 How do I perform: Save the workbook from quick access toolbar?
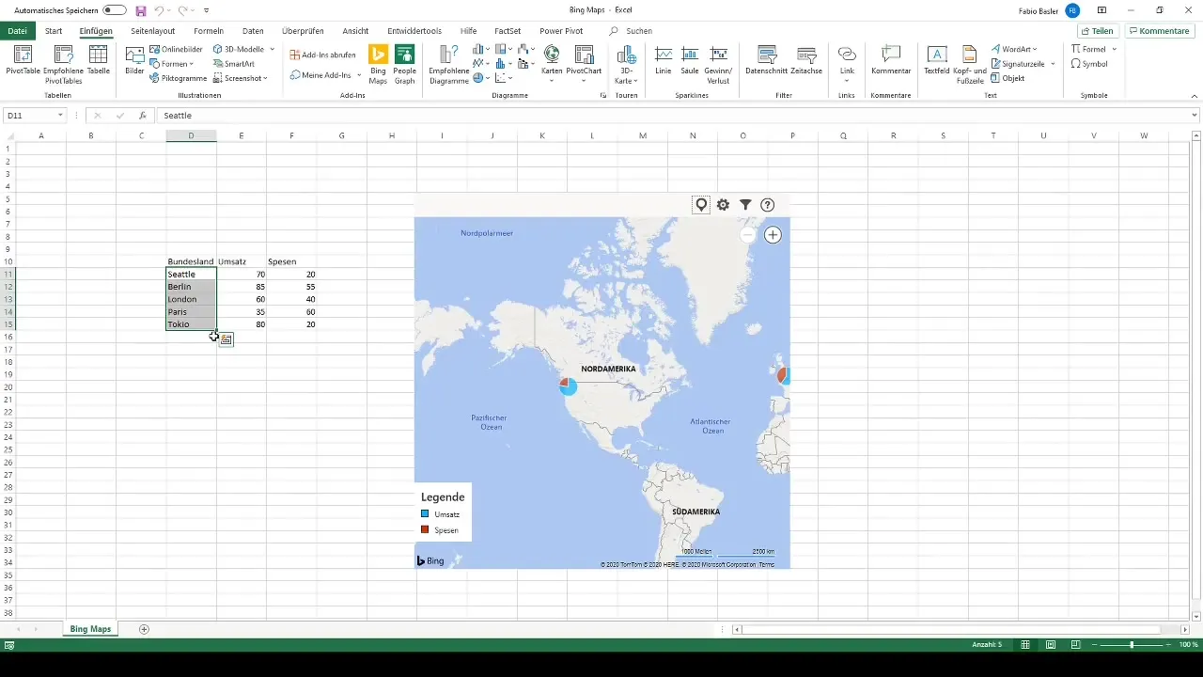[141, 9]
